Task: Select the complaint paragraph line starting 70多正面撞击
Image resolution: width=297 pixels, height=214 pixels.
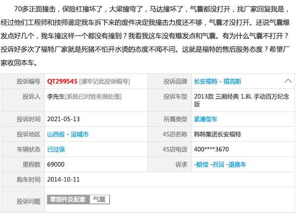Action: click(x=151, y=9)
